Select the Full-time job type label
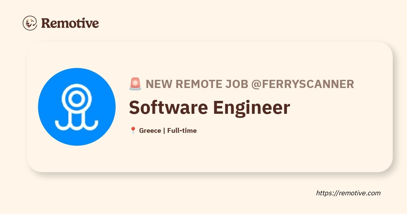 click(x=182, y=130)
